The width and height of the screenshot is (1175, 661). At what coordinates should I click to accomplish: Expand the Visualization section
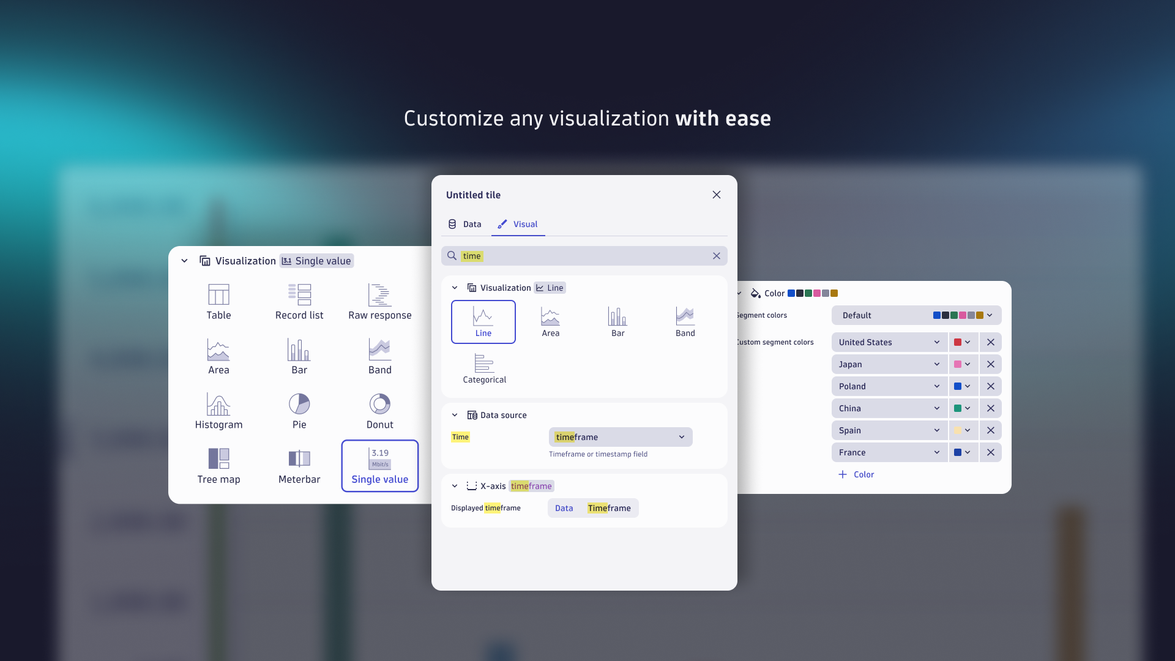click(455, 287)
